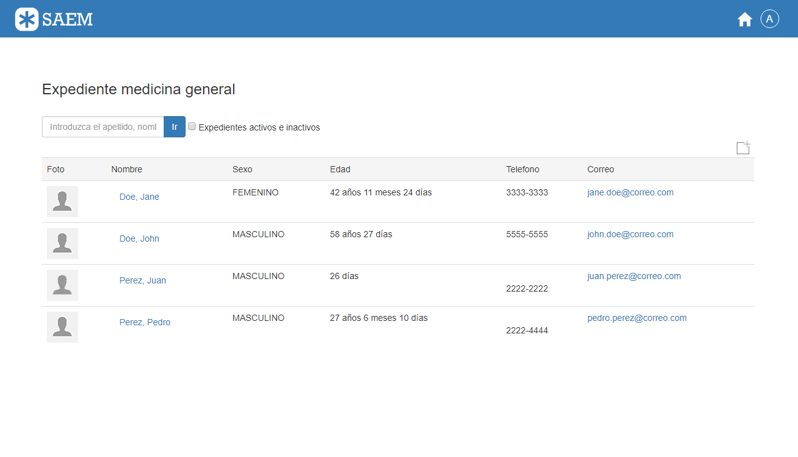Click the 'Foto' column header

point(56,169)
